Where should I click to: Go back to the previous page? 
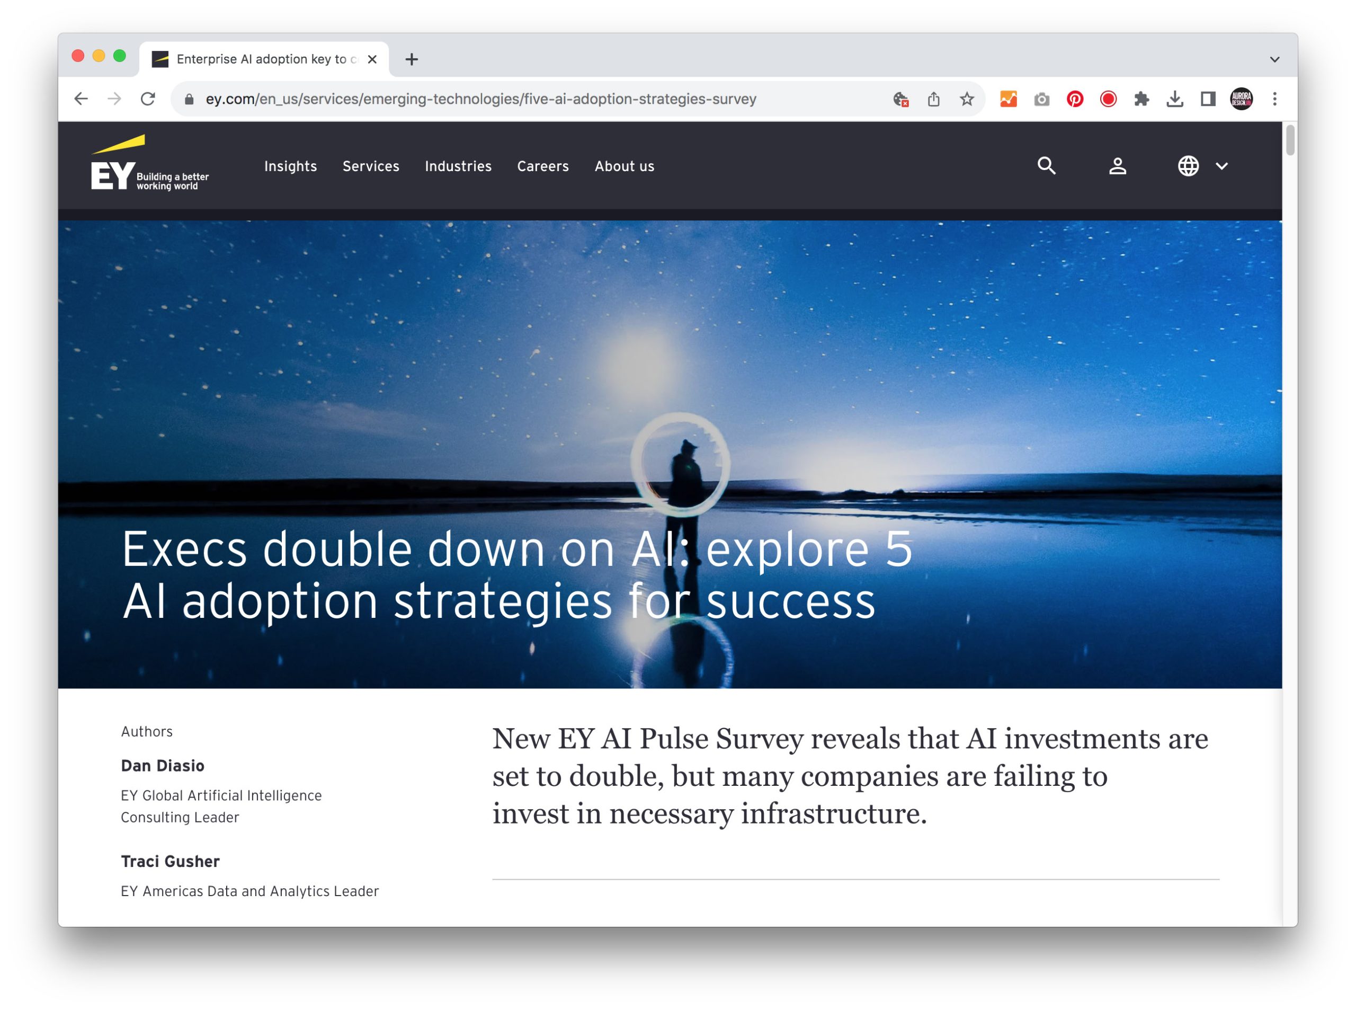point(81,99)
